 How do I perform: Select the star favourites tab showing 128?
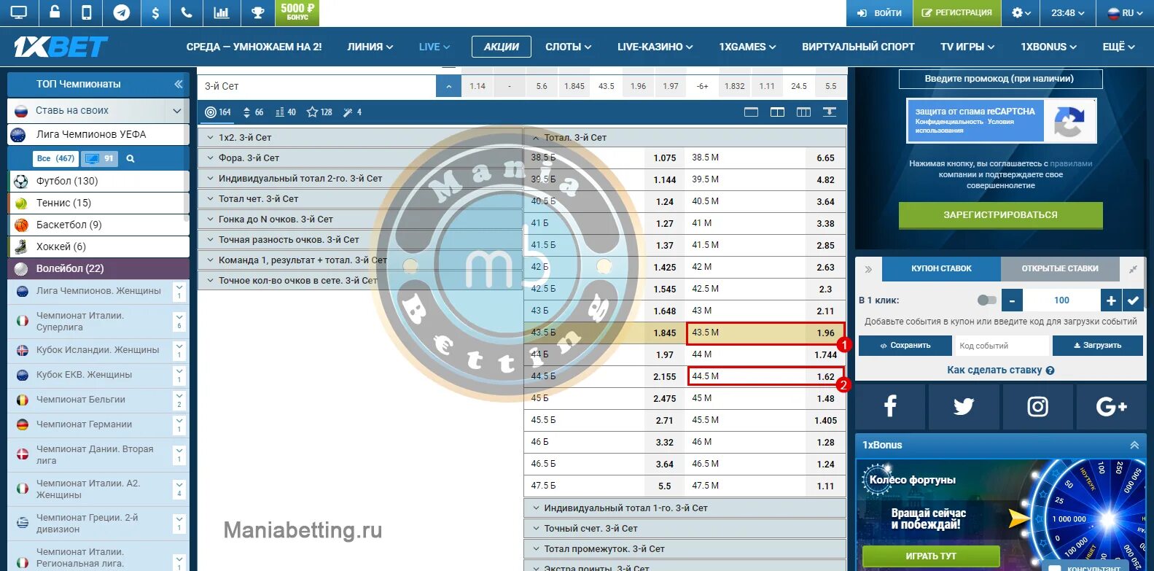pos(319,112)
